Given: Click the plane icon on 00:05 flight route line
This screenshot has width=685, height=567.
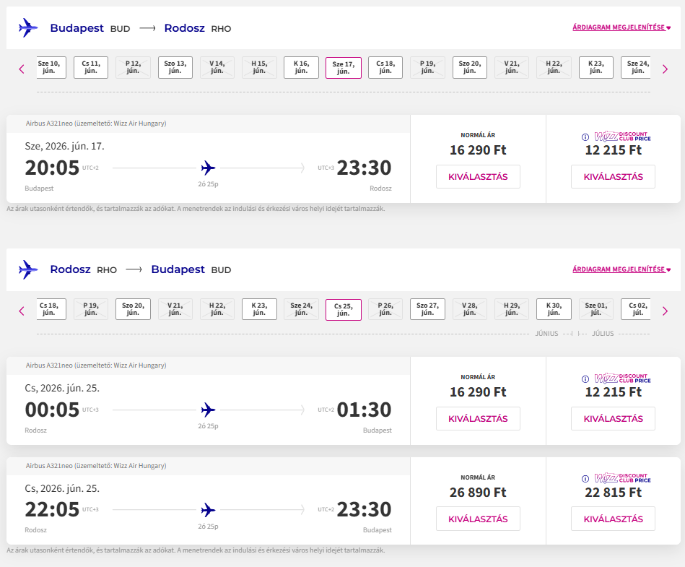Looking at the screenshot, I should click(x=209, y=410).
